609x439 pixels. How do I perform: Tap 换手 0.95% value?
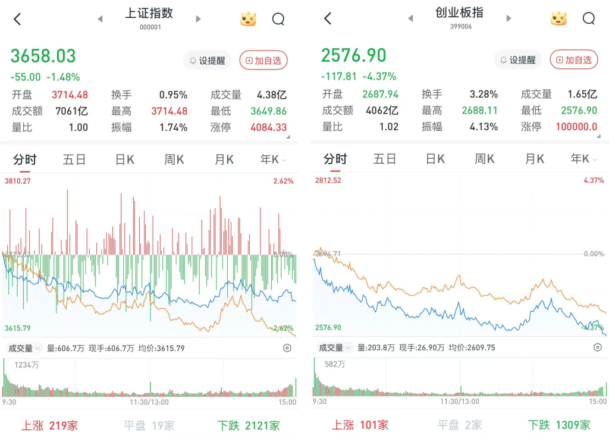click(x=173, y=95)
